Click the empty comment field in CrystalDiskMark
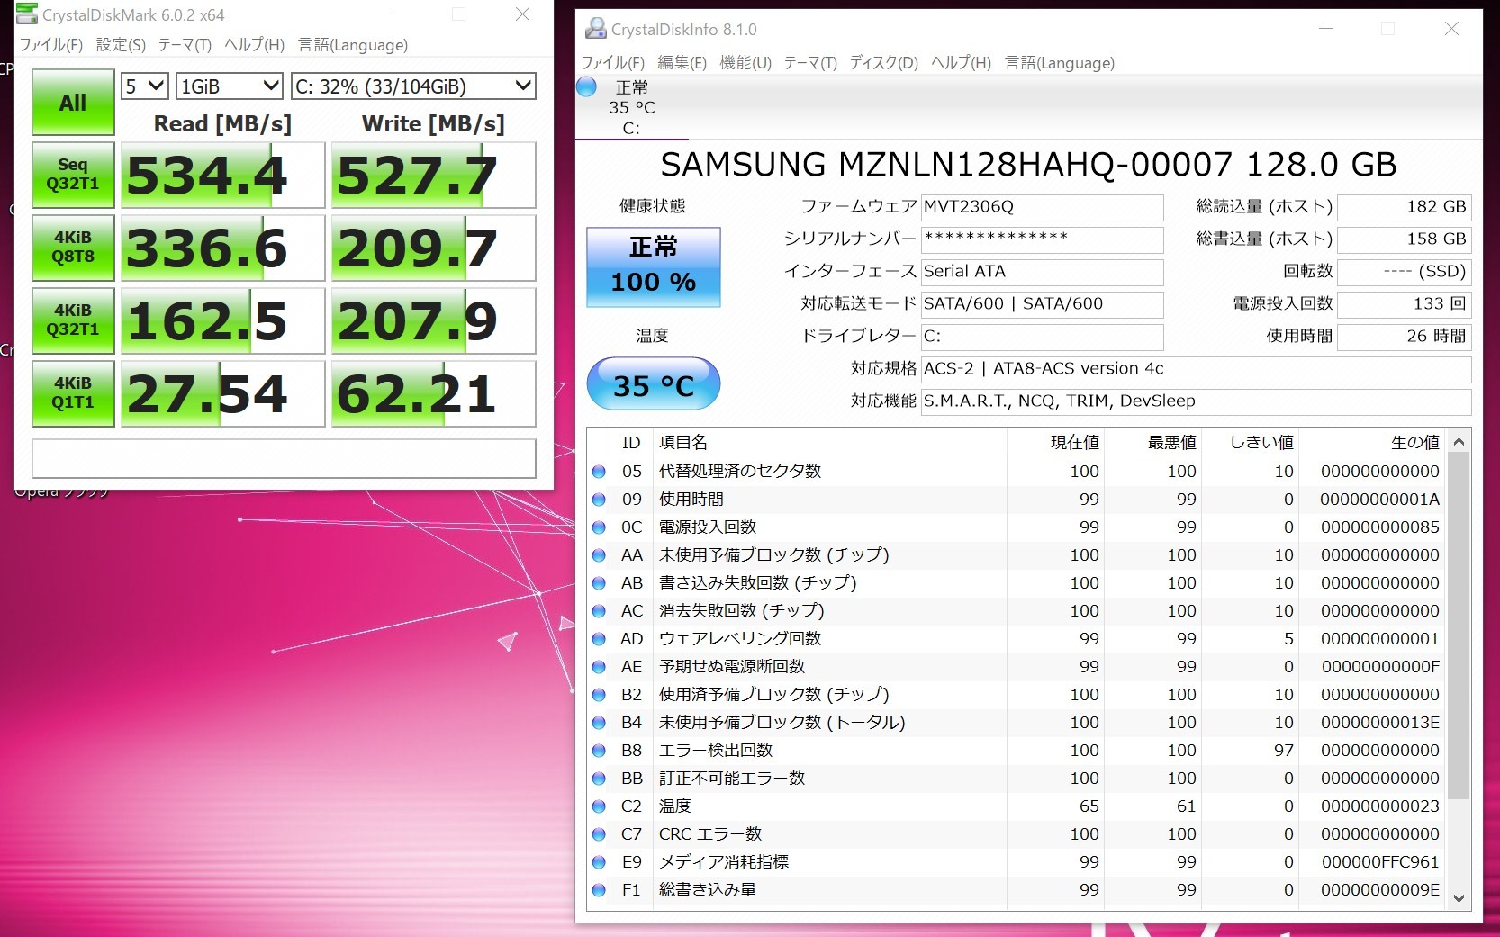The image size is (1500, 937). (284, 458)
